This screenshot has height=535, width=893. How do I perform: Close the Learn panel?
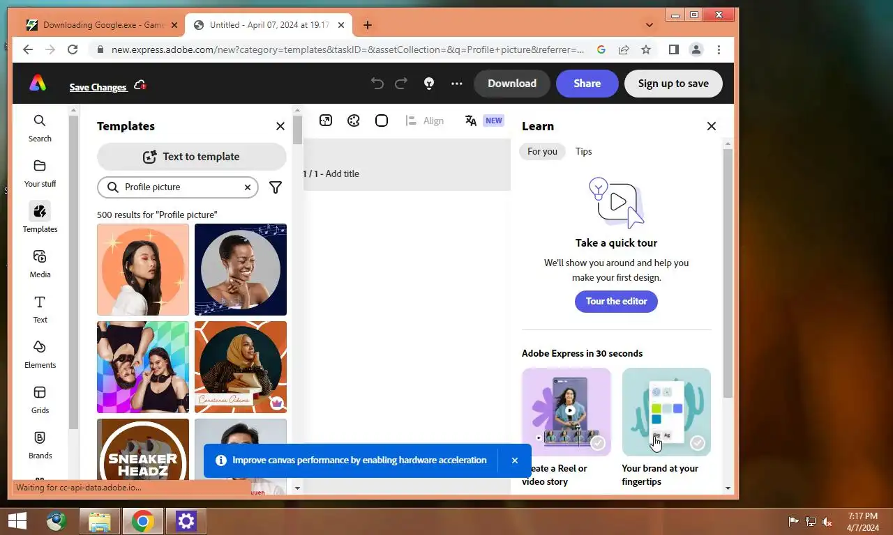(x=712, y=126)
